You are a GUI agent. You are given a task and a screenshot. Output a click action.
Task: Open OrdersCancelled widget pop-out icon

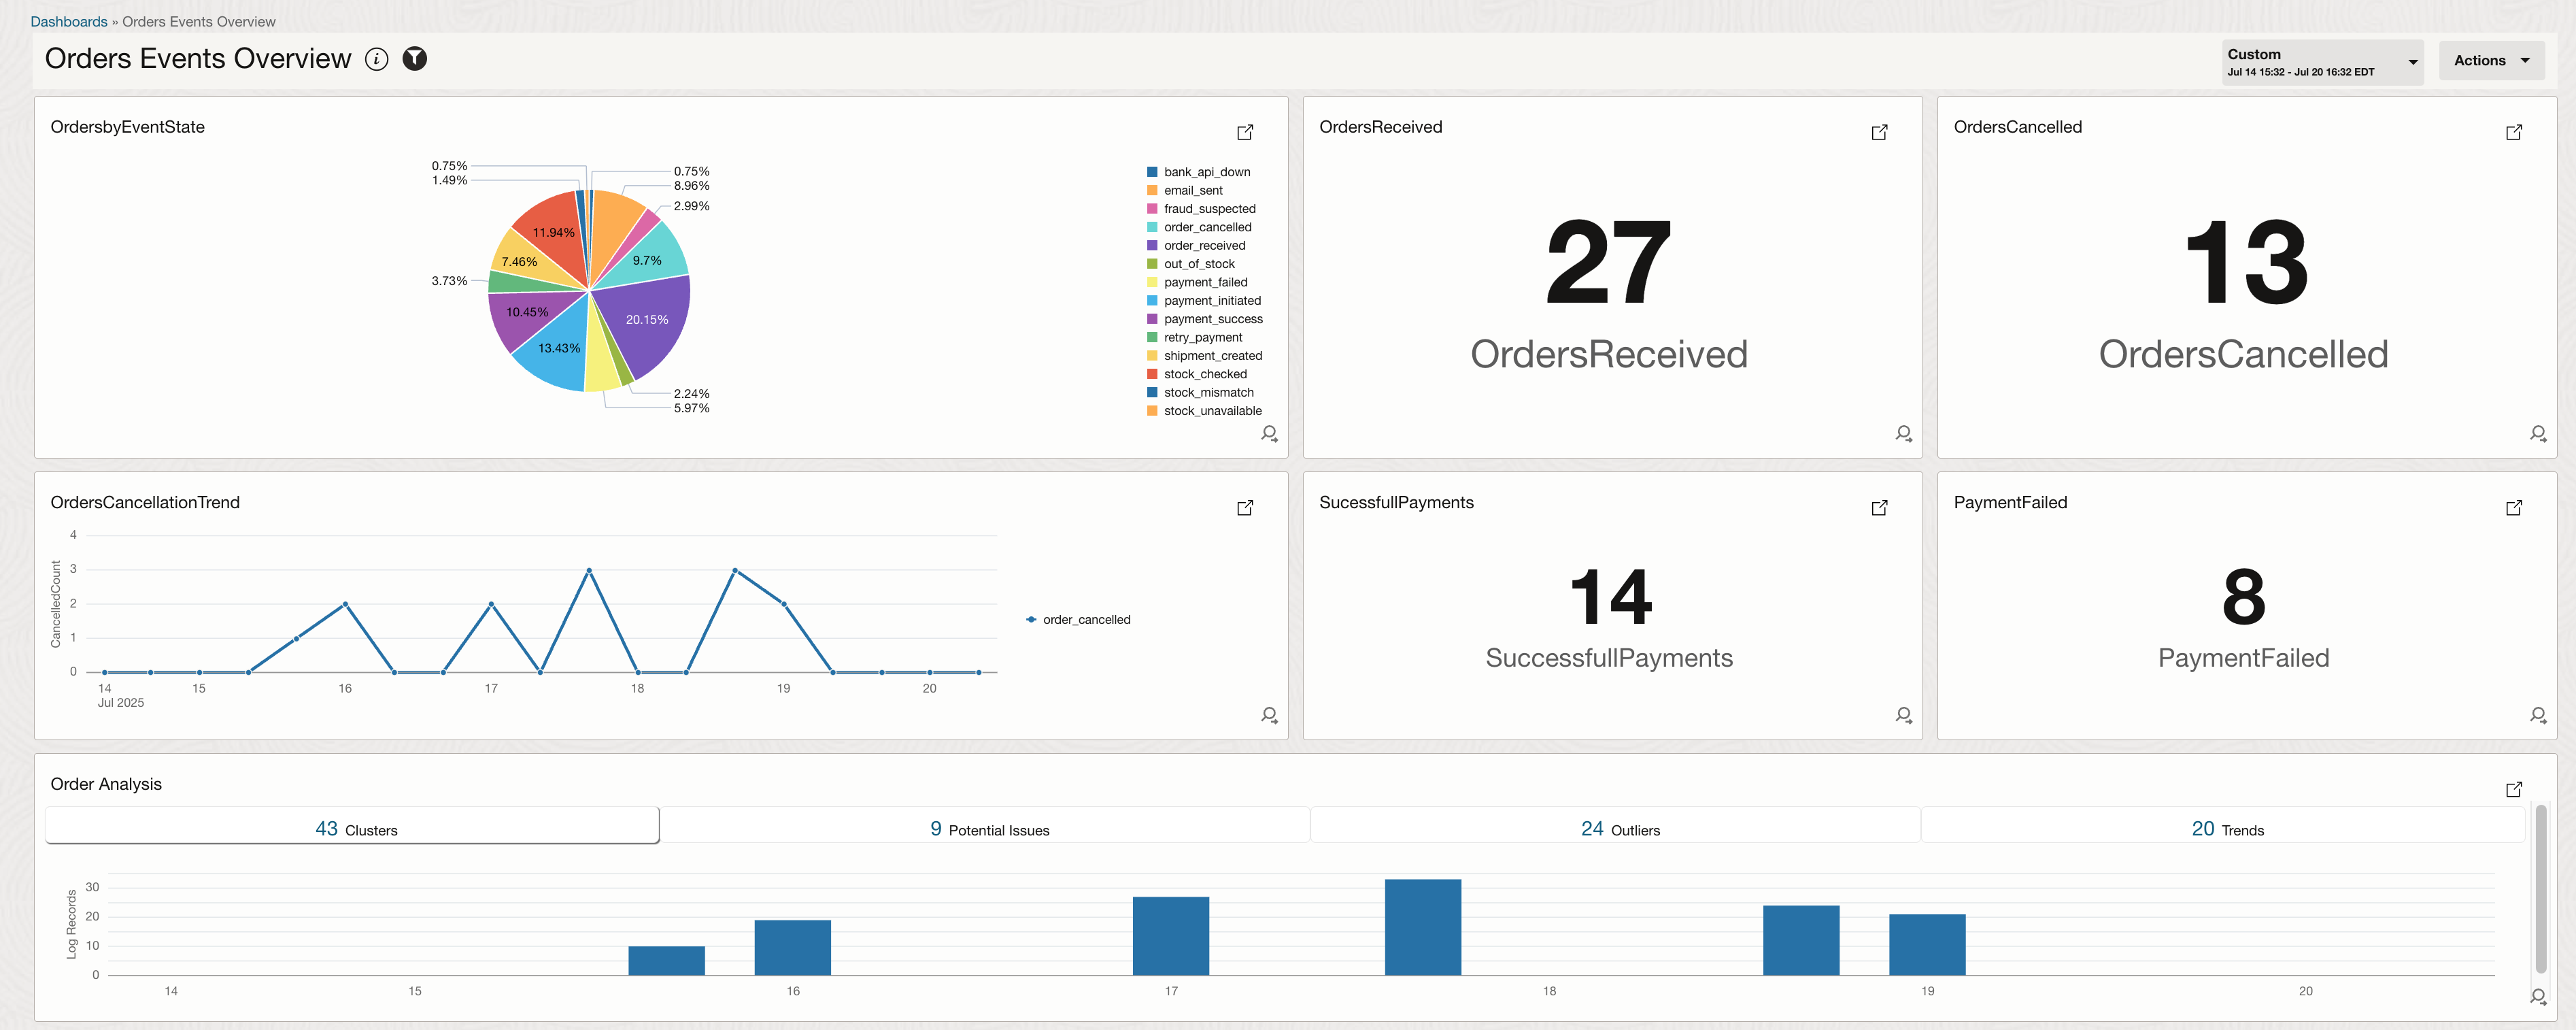click(2513, 132)
